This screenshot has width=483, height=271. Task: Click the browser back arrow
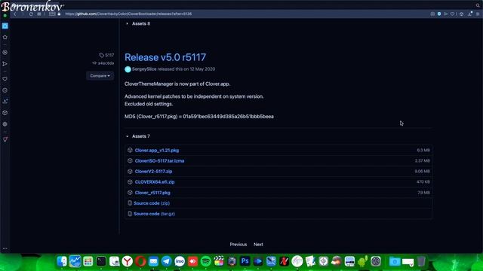coord(14,14)
